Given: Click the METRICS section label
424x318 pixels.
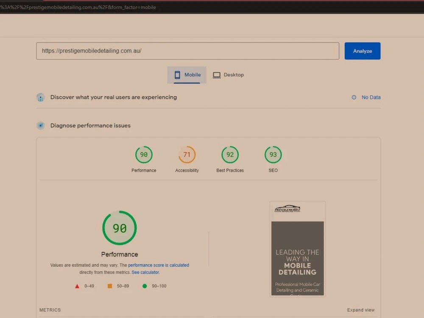Looking at the screenshot, I should click(x=50, y=310).
